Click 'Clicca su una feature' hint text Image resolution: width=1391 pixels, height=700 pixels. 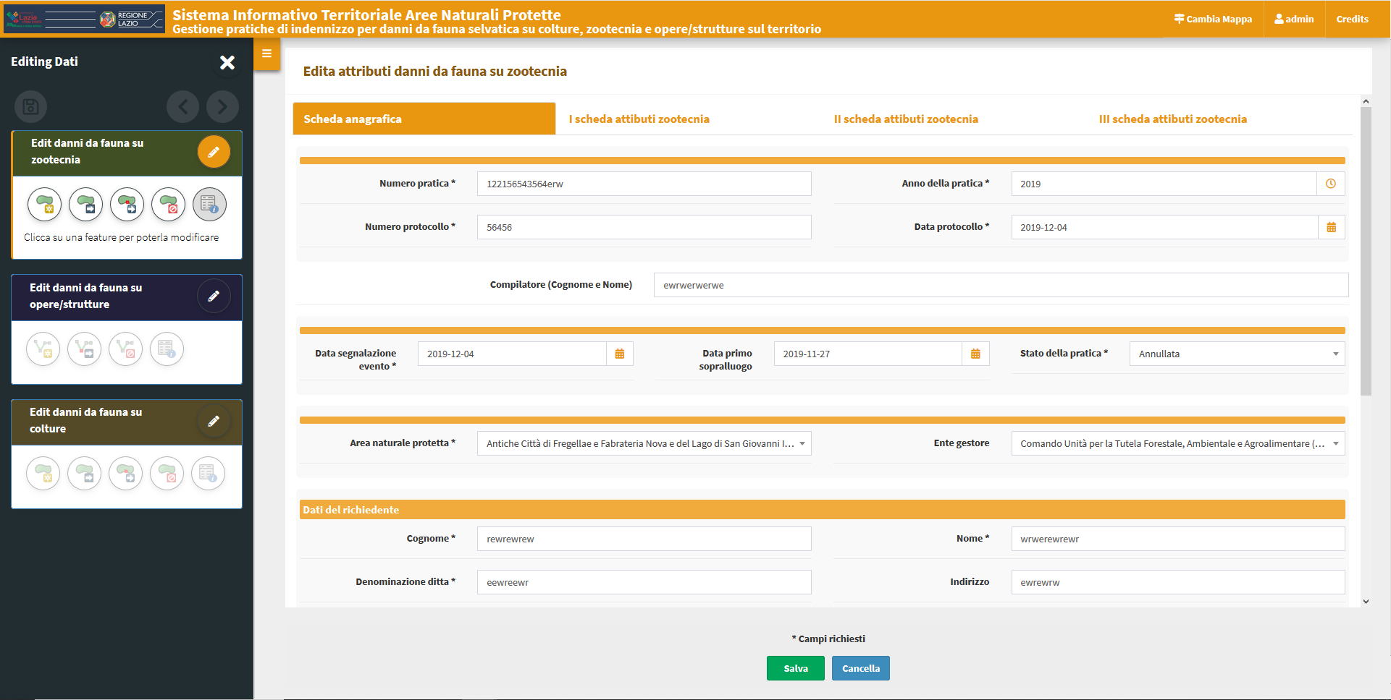(x=121, y=237)
